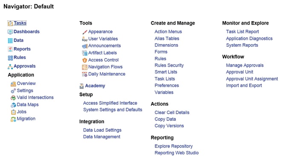Viewport: 296px width, 162px height.
Task: Open Access Simplified Interface link
Action: click(110, 103)
